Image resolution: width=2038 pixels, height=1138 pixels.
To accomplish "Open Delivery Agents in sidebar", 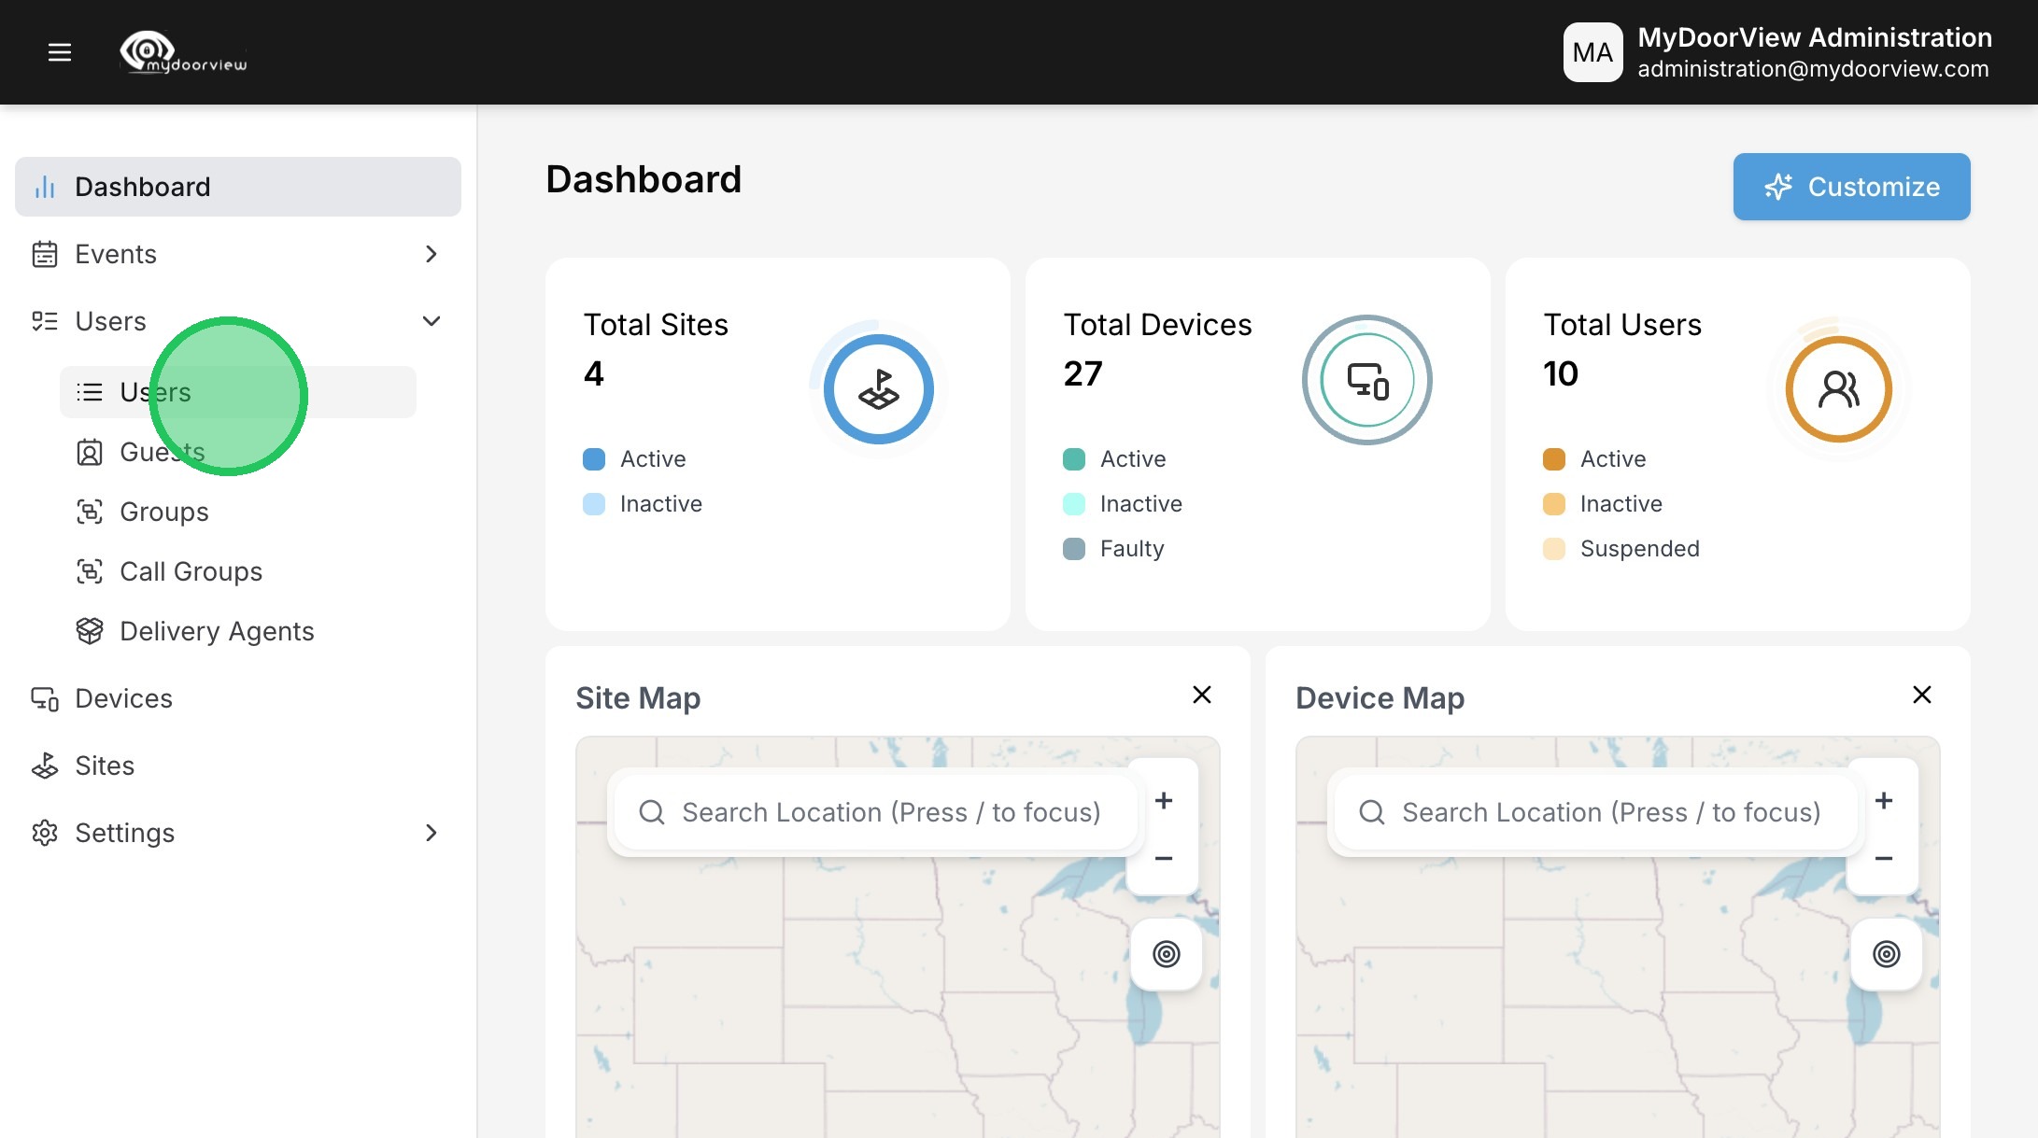I will [217, 631].
